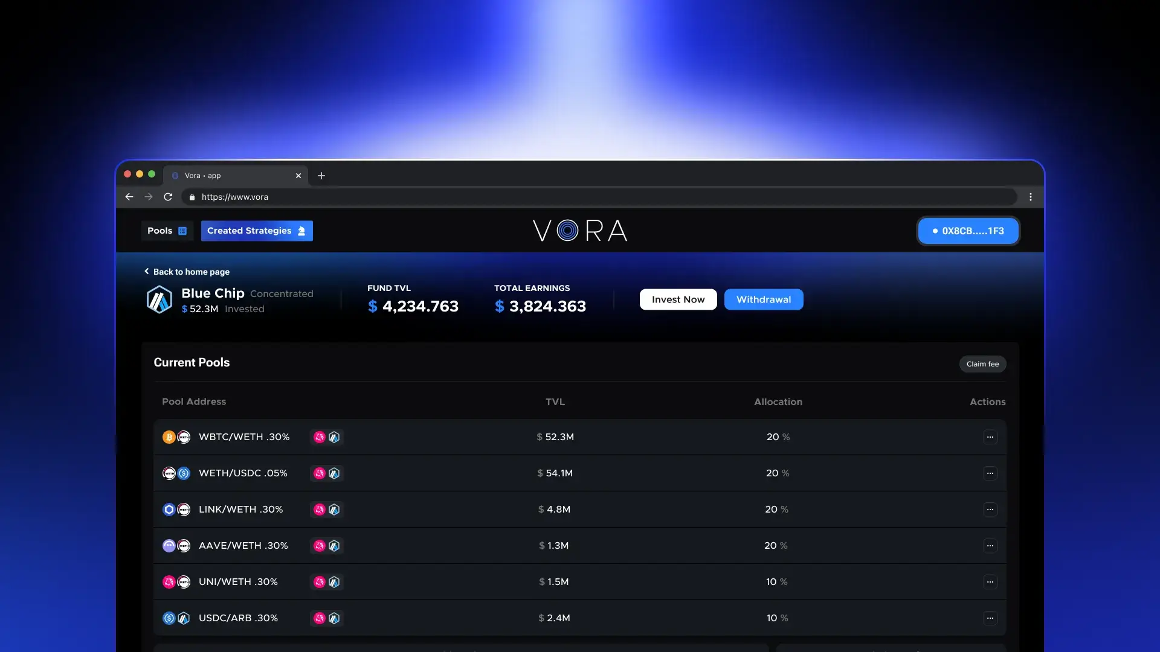Open the Created Strategies tab
This screenshot has width=1160, height=652.
click(257, 231)
